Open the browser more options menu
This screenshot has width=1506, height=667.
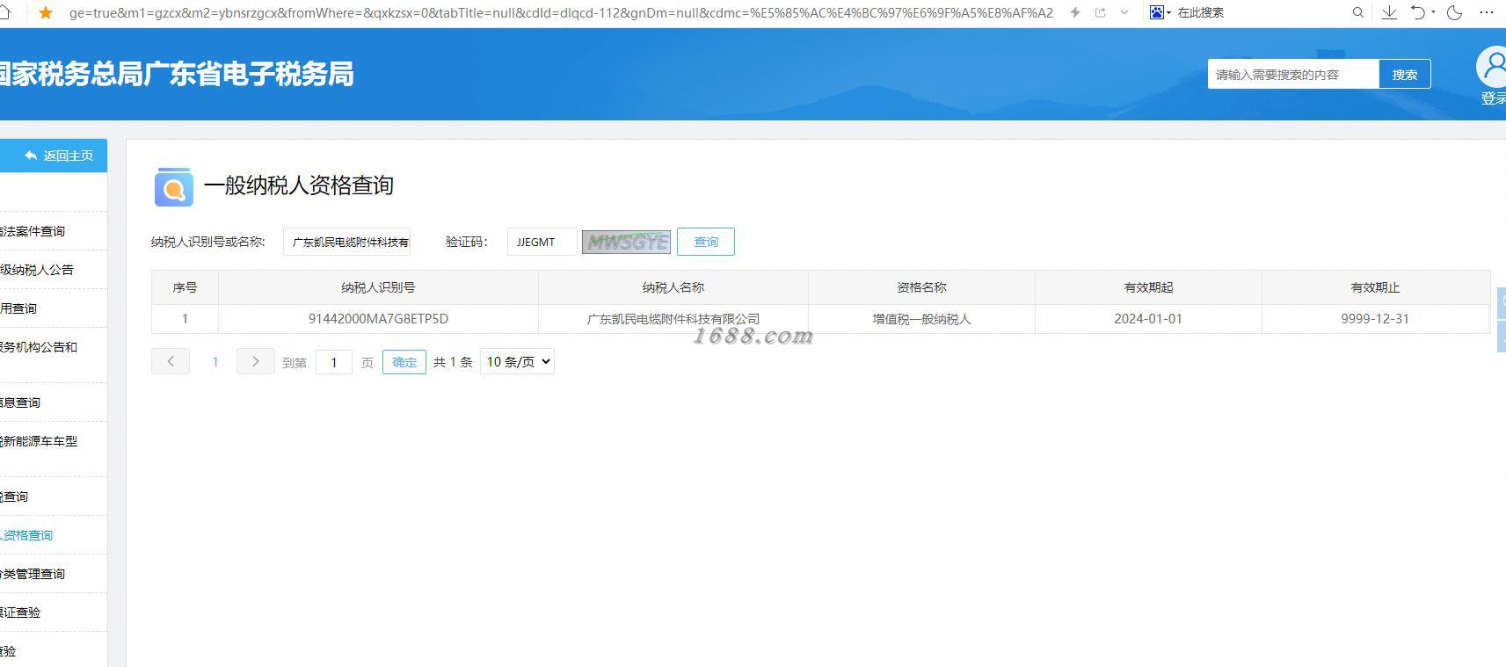(1488, 12)
